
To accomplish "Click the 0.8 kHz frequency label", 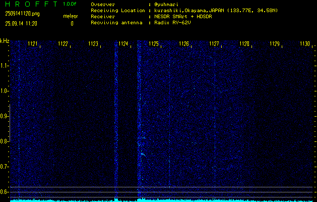I will coord(4,141).
